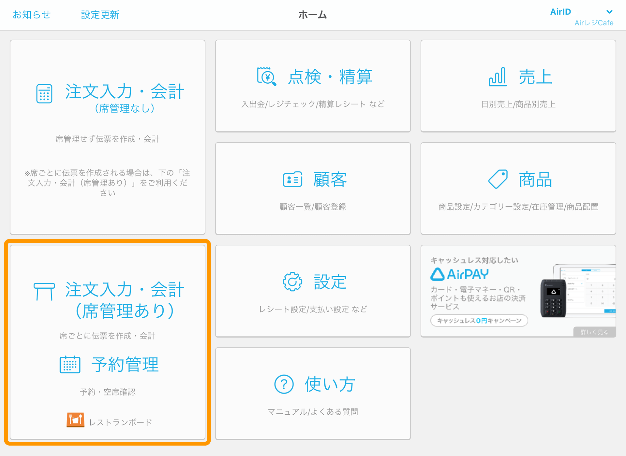The height and width of the screenshot is (456, 626).
Task: Tap レストランボード label
Action: (121, 422)
